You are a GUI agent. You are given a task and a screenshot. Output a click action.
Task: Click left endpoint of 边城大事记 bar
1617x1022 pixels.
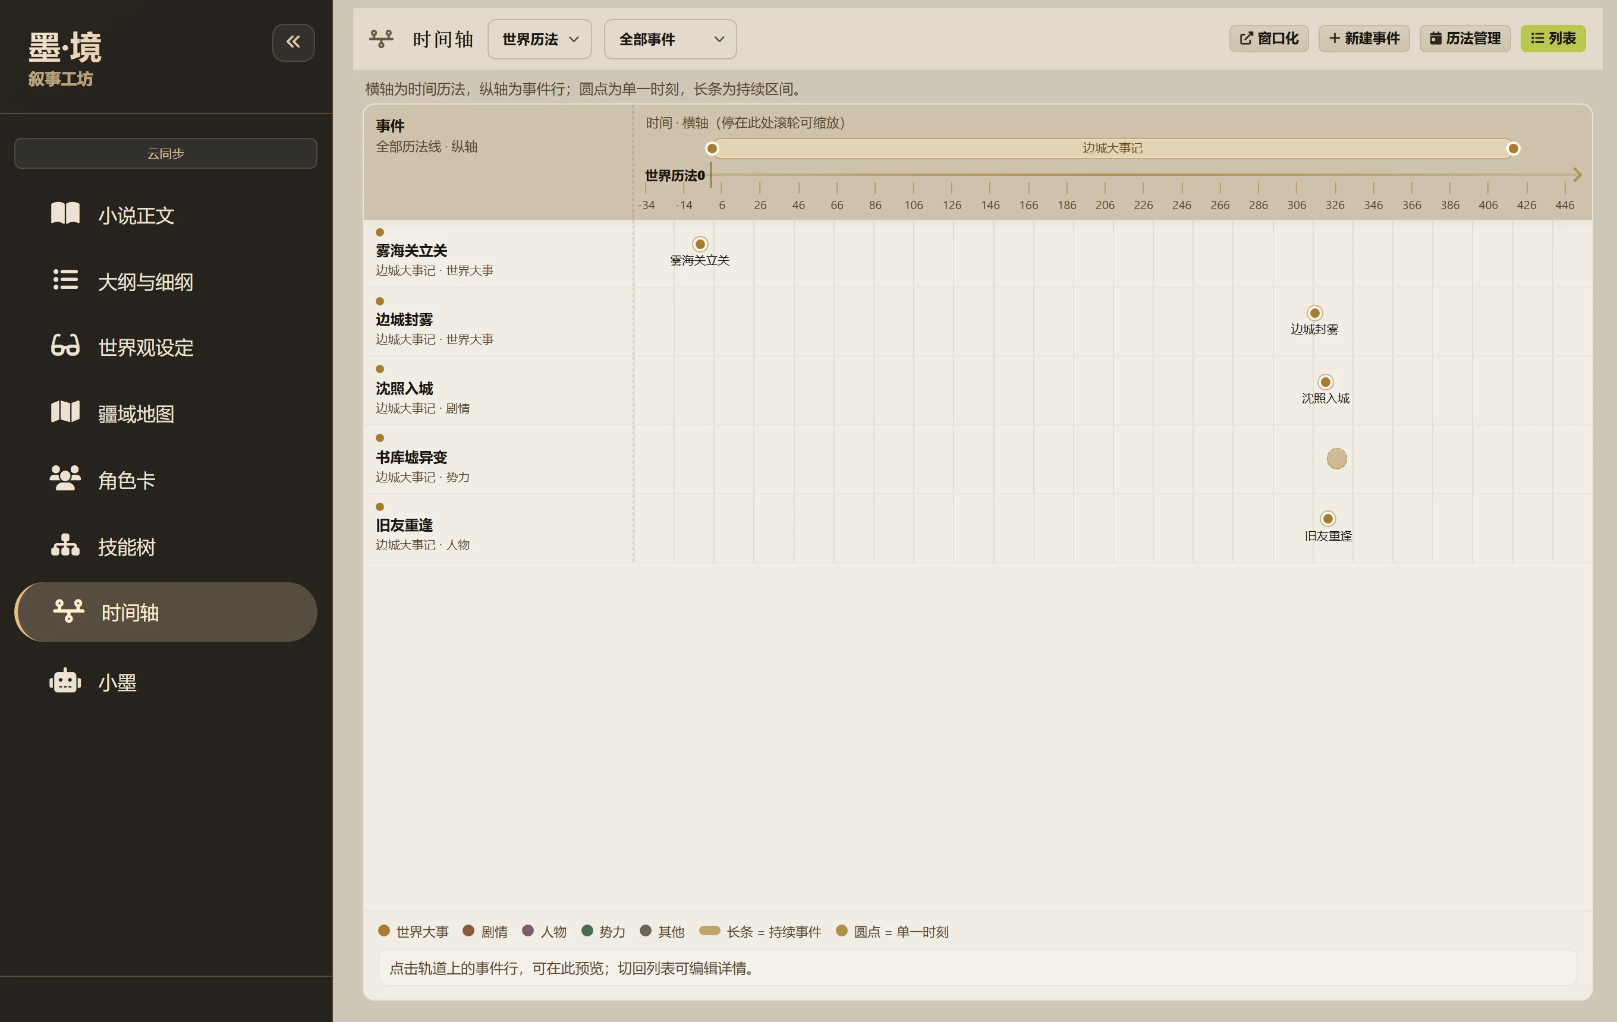[x=712, y=149]
